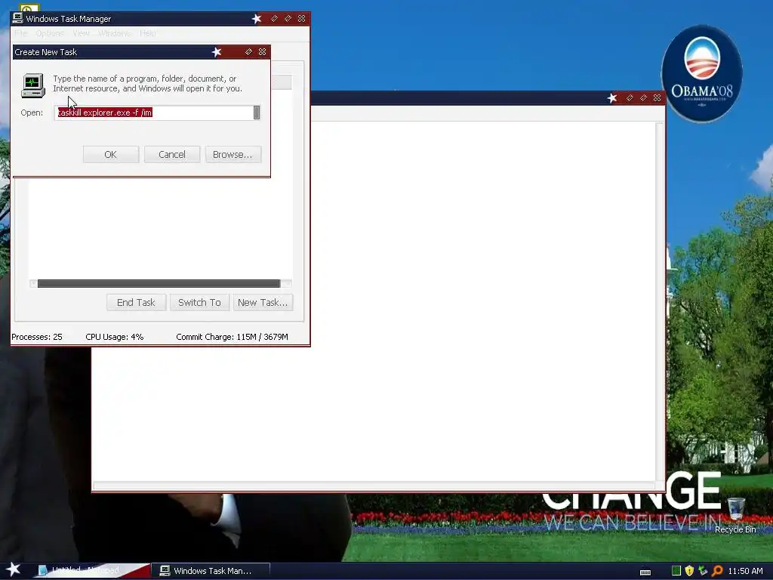The height and width of the screenshot is (580, 773).
Task: Click the Browse... button
Action: pyautogui.click(x=233, y=154)
